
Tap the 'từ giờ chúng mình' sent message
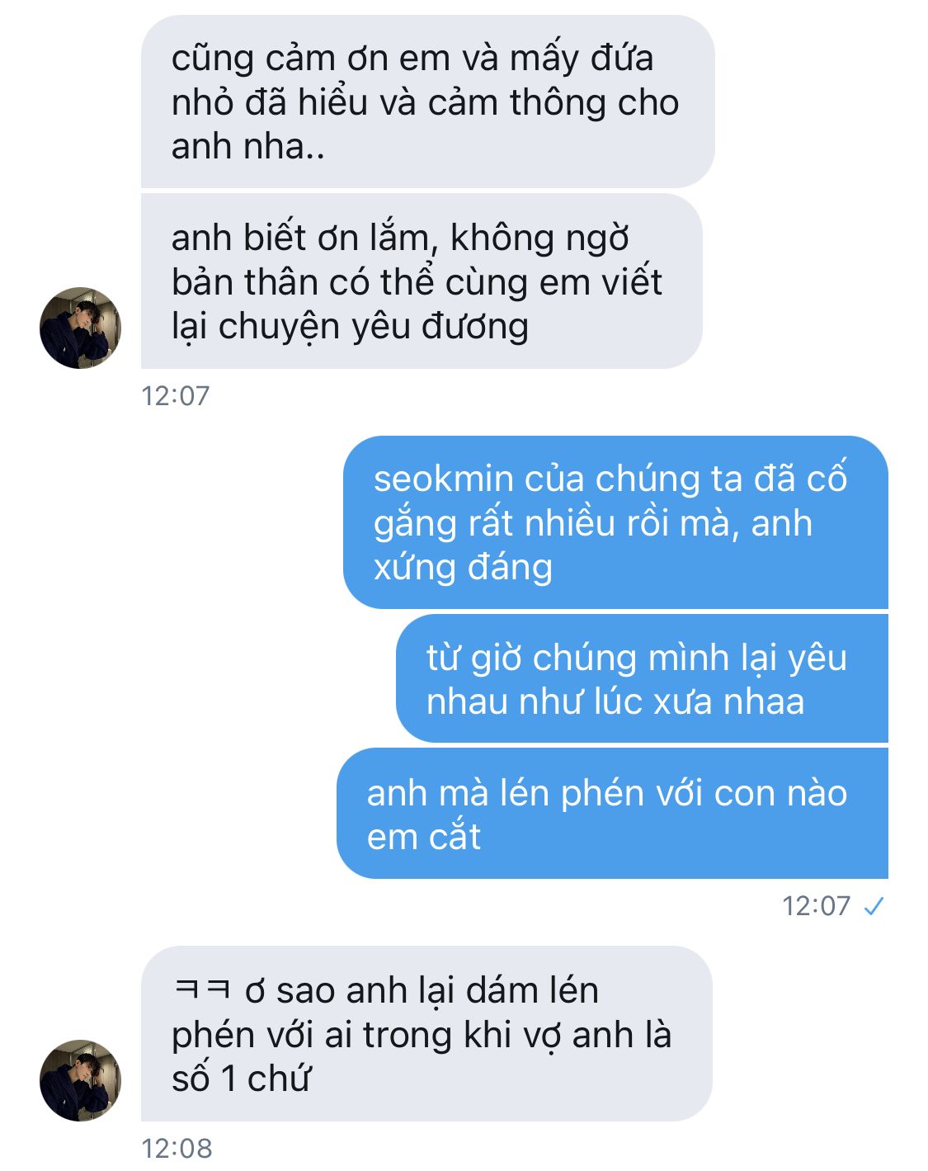pyautogui.click(x=642, y=678)
